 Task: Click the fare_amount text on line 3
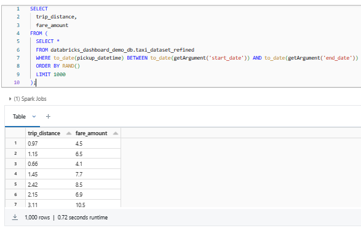(x=52, y=25)
